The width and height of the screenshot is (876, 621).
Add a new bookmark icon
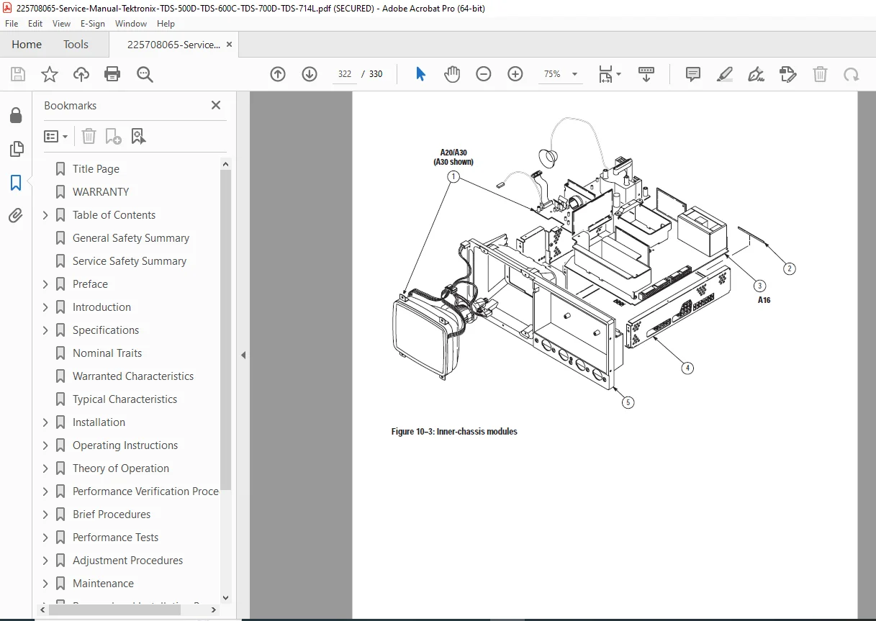click(113, 136)
